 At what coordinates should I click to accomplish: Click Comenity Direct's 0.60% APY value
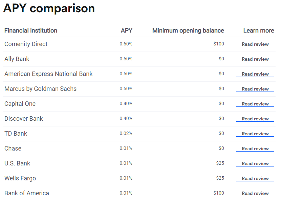[x=126, y=44]
